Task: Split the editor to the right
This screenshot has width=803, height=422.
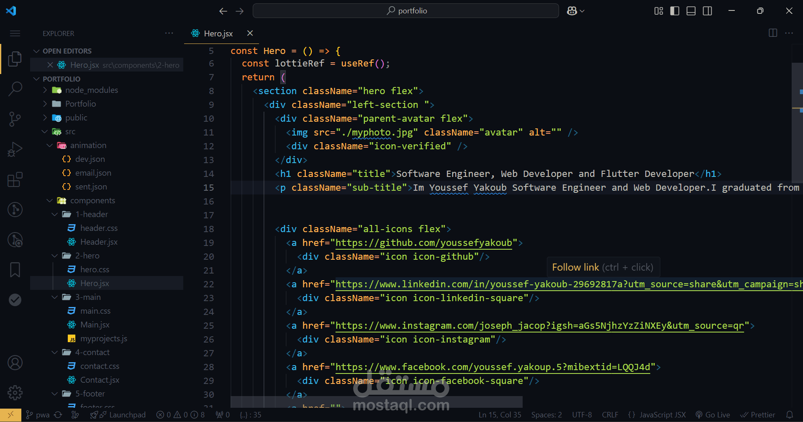Action: [x=773, y=33]
